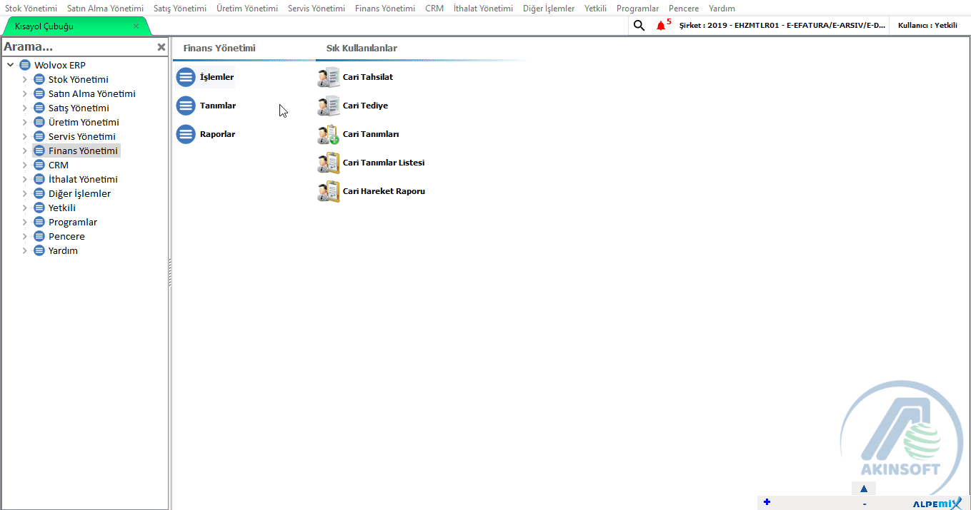The width and height of the screenshot is (971, 510).
Task: Open the Cari Hareket Raporu label
Action: 384,191
